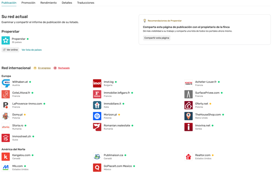
Task: Click the Publimaison.ca portal name
Action: tap(113, 155)
